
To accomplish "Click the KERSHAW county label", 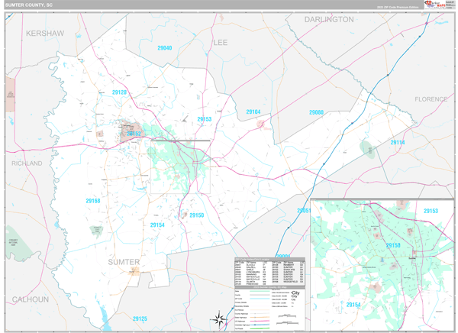I will (x=45, y=34).
